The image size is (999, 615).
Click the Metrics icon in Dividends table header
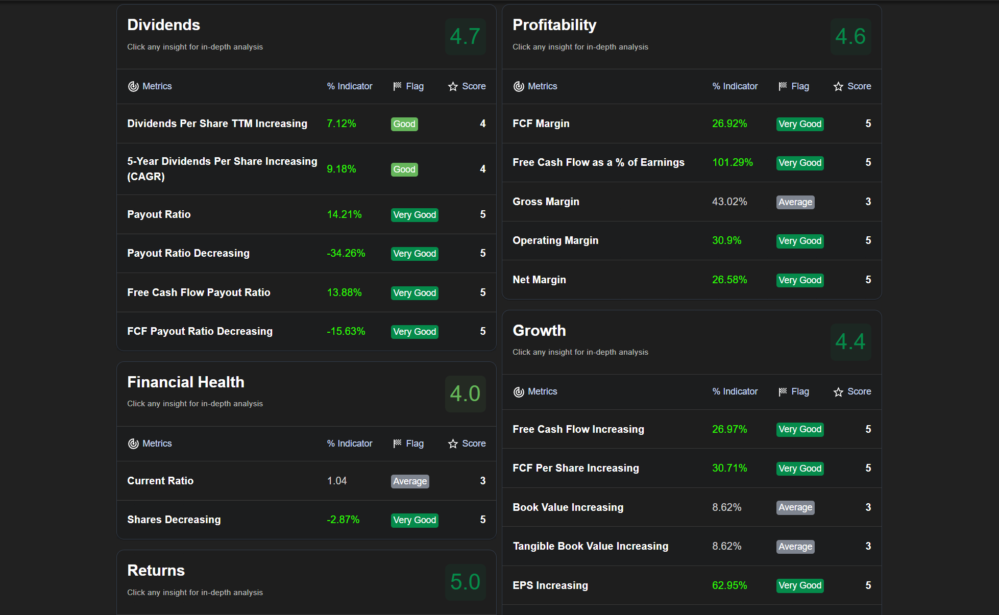click(x=133, y=87)
